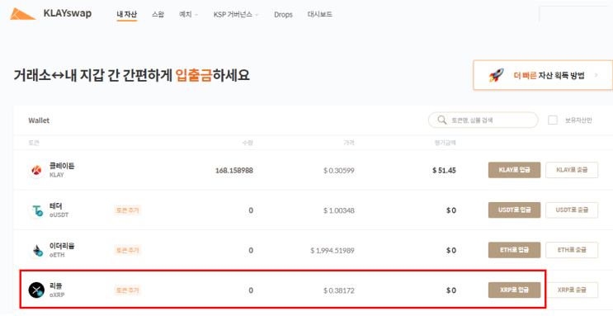Click the magnifier icon in search box
Viewport: 613px width, 316px height.
(441, 120)
